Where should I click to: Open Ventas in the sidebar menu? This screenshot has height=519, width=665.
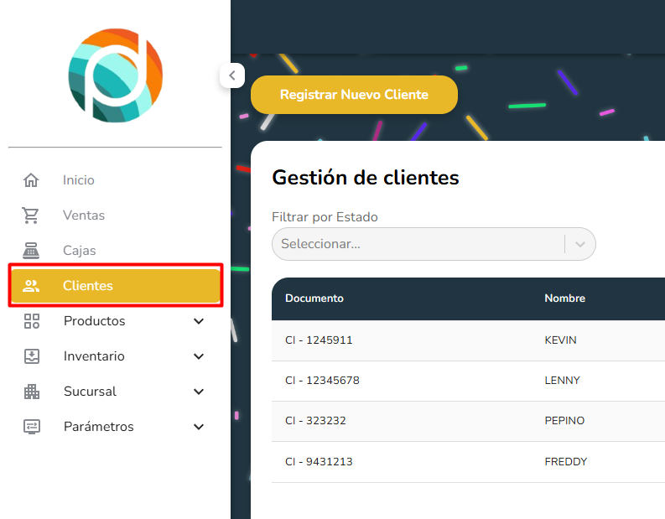pyautogui.click(x=84, y=215)
